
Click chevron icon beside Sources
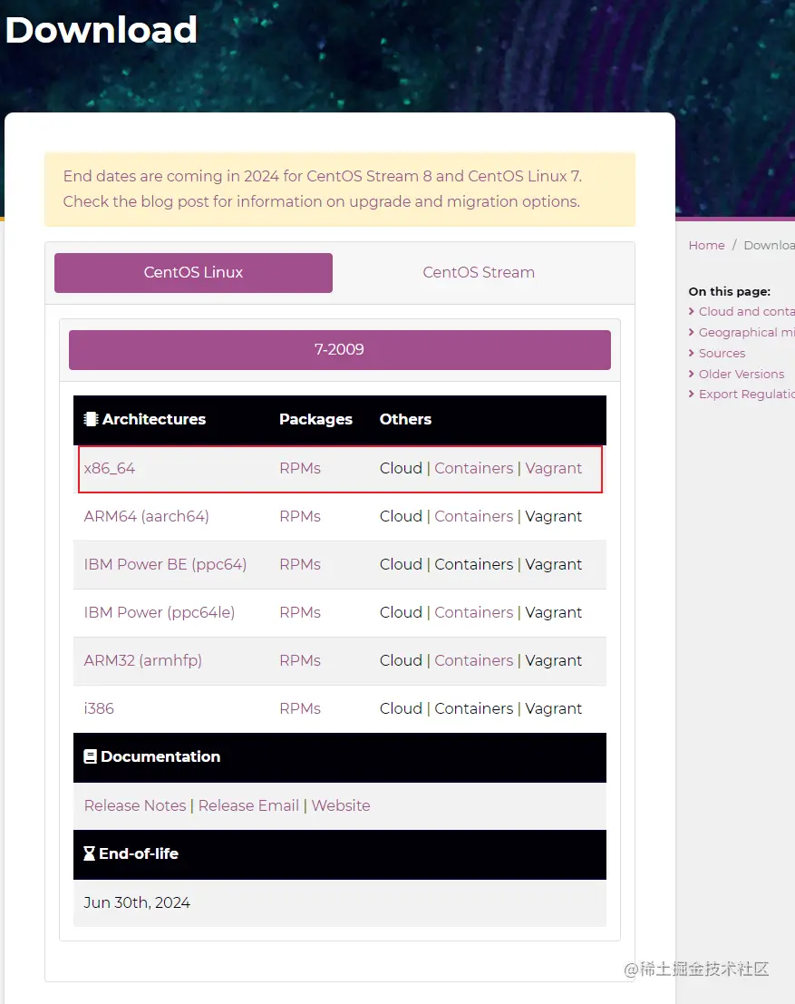point(692,354)
